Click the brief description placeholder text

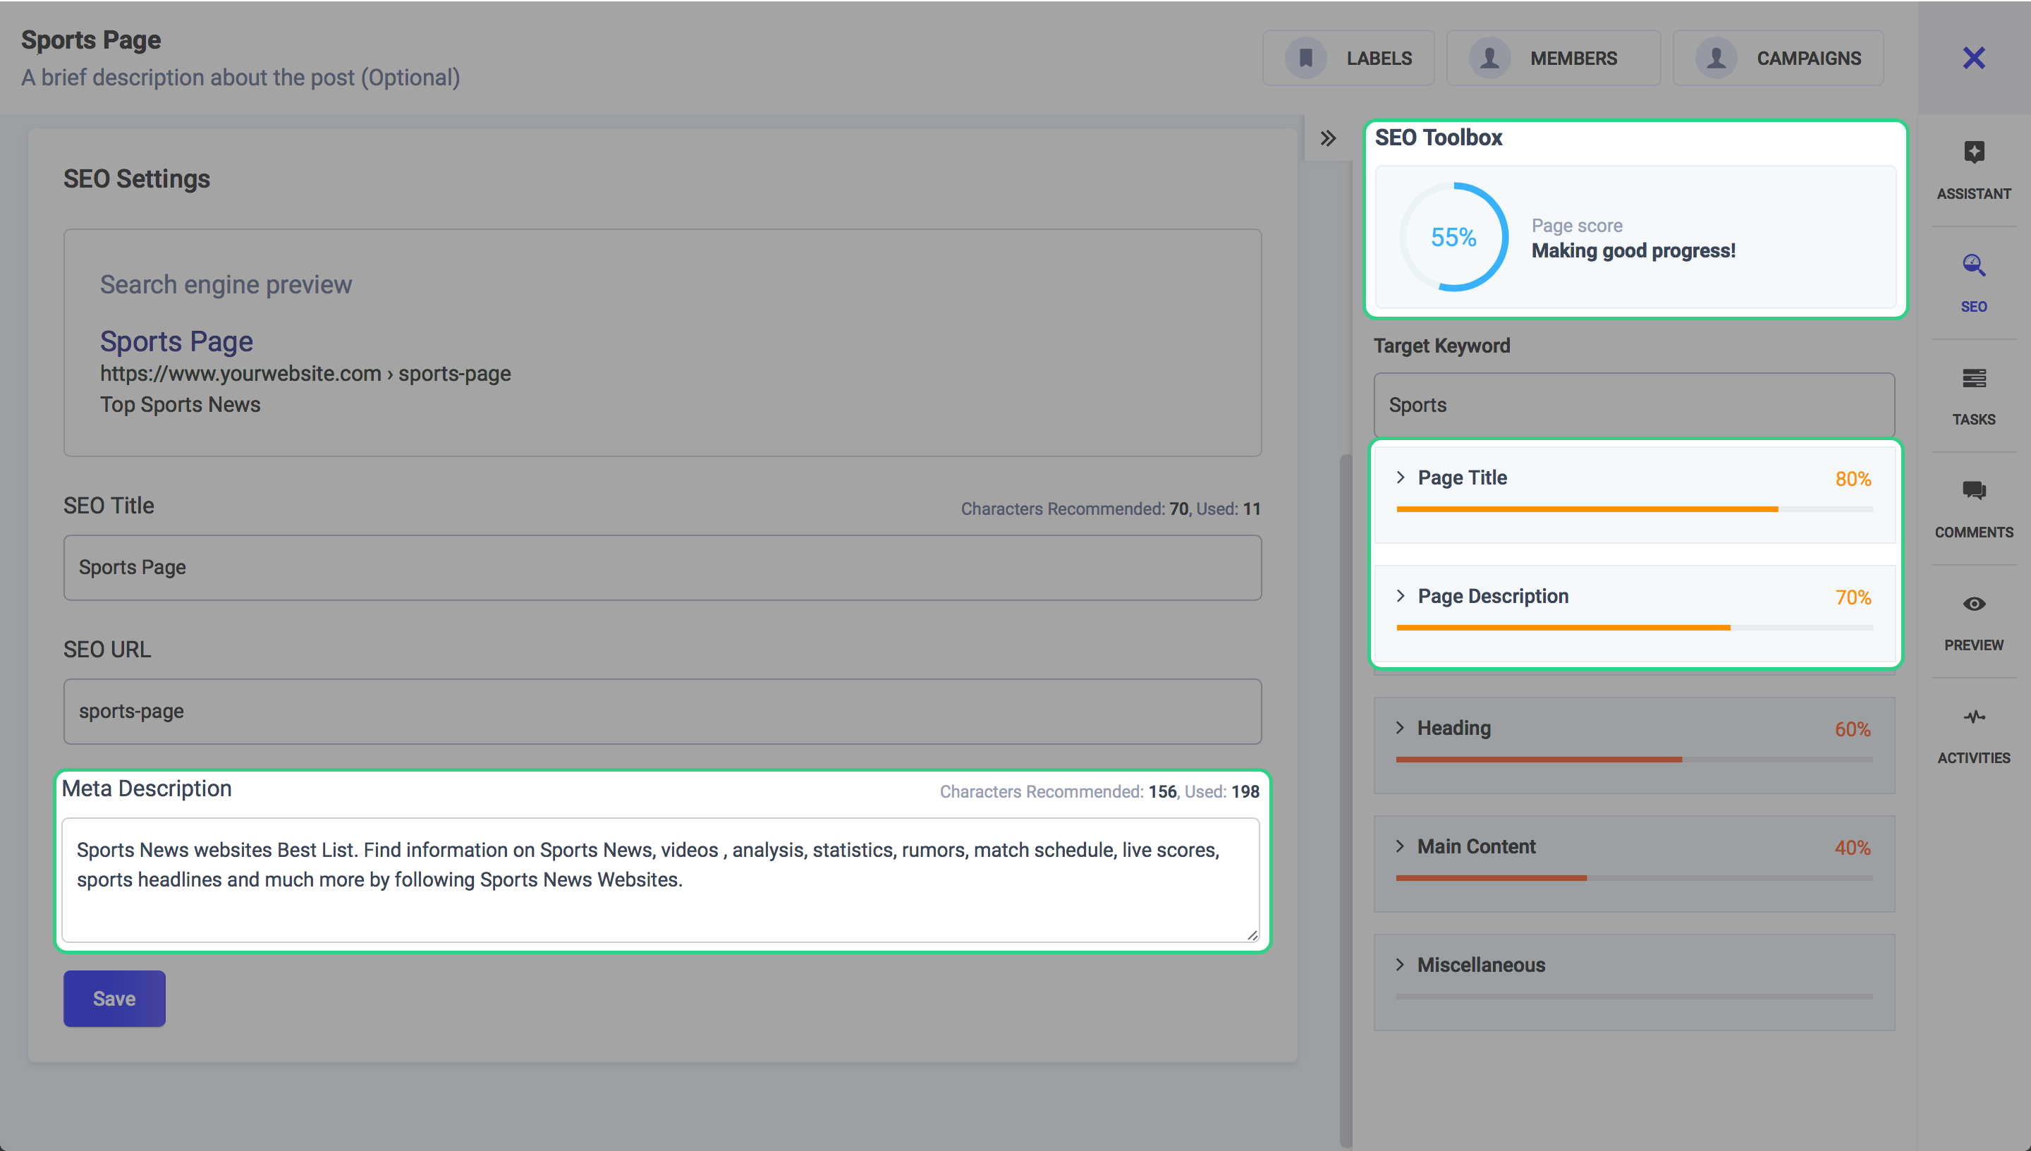tap(240, 78)
